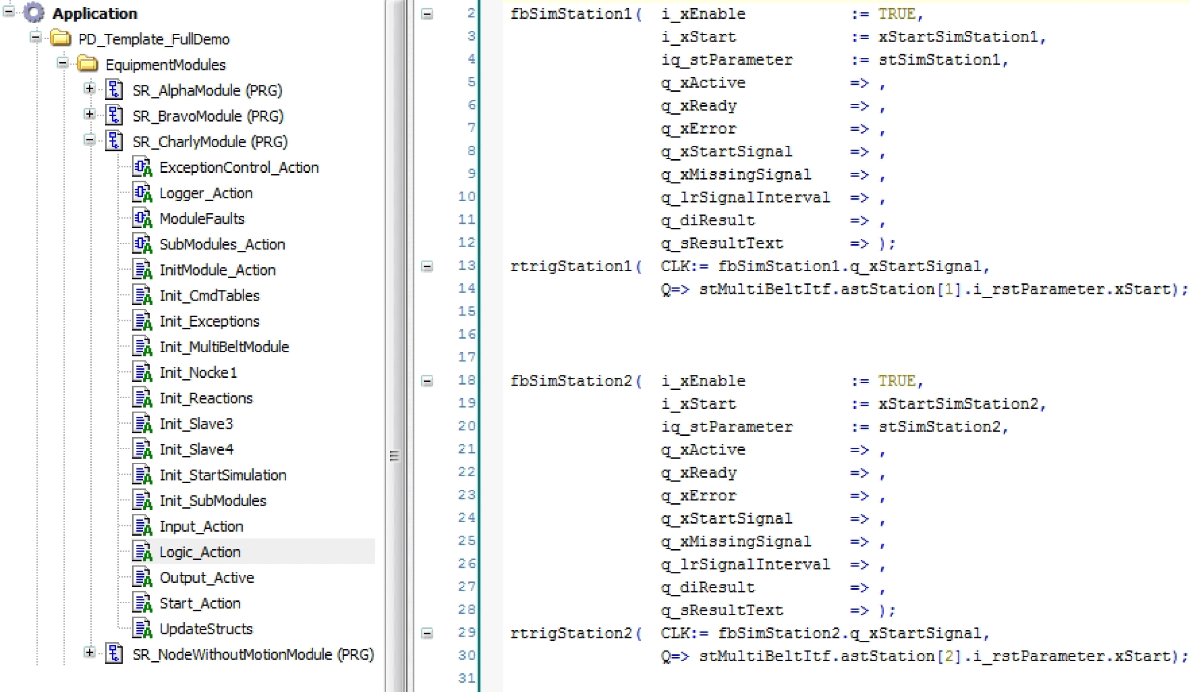Fold the fbSimStation2 code block at line 18
1190x692 pixels.
[x=427, y=381]
